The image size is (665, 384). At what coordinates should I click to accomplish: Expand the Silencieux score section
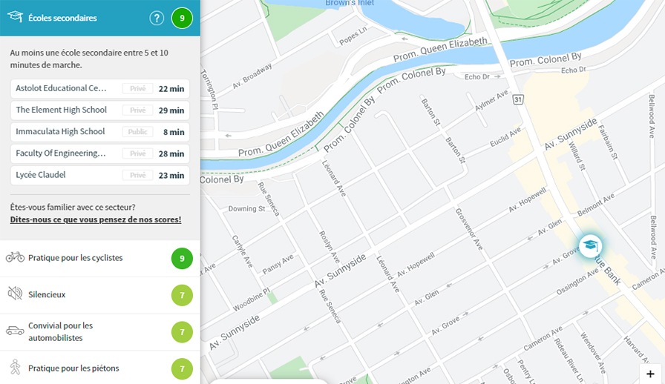point(100,296)
